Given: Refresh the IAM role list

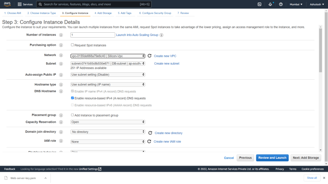Looking at the screenshot, I should (149, 141).
